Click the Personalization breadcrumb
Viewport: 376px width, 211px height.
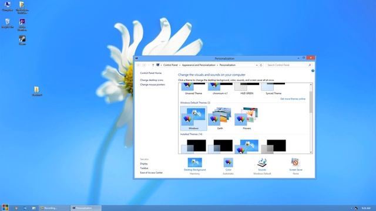tap(227, 65)
